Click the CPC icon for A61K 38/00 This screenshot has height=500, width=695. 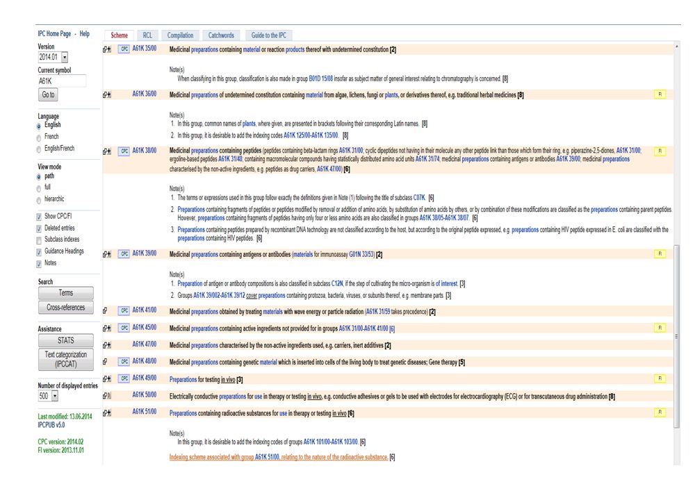124,151
